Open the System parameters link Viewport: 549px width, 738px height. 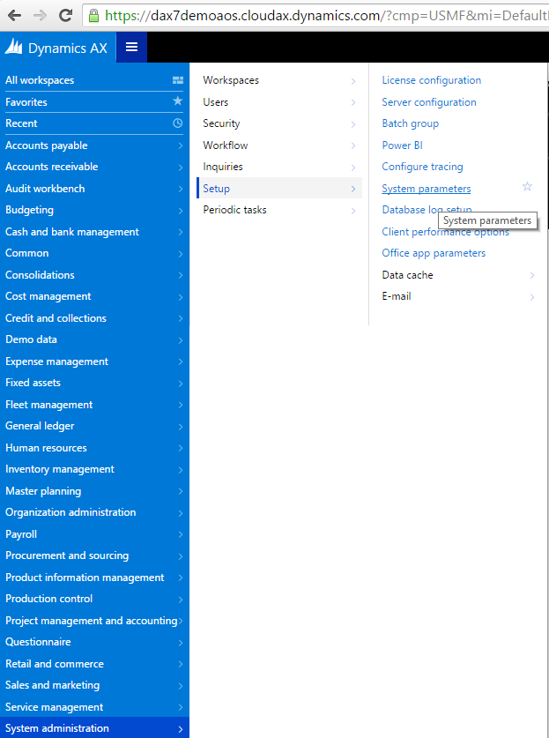(426, 188)
